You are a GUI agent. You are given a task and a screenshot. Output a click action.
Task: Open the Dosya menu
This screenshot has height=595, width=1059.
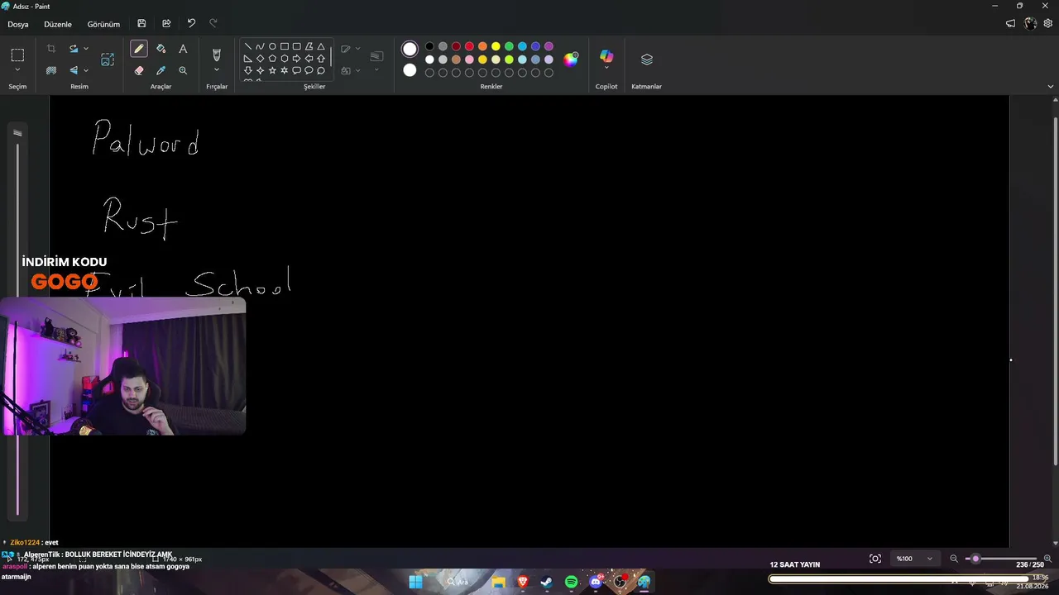tap(18, 24)
